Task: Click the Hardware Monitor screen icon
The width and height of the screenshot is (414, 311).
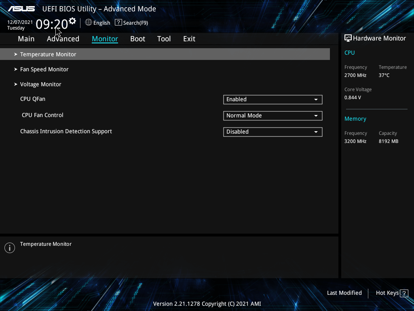Action: (x=348, y=38)
